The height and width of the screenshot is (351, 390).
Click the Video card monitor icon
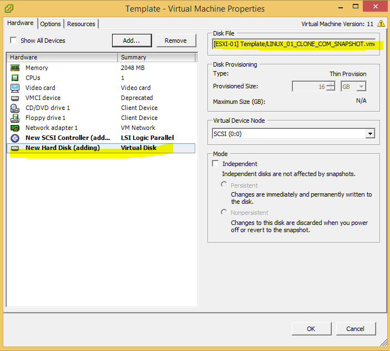[x=15, y=88]
